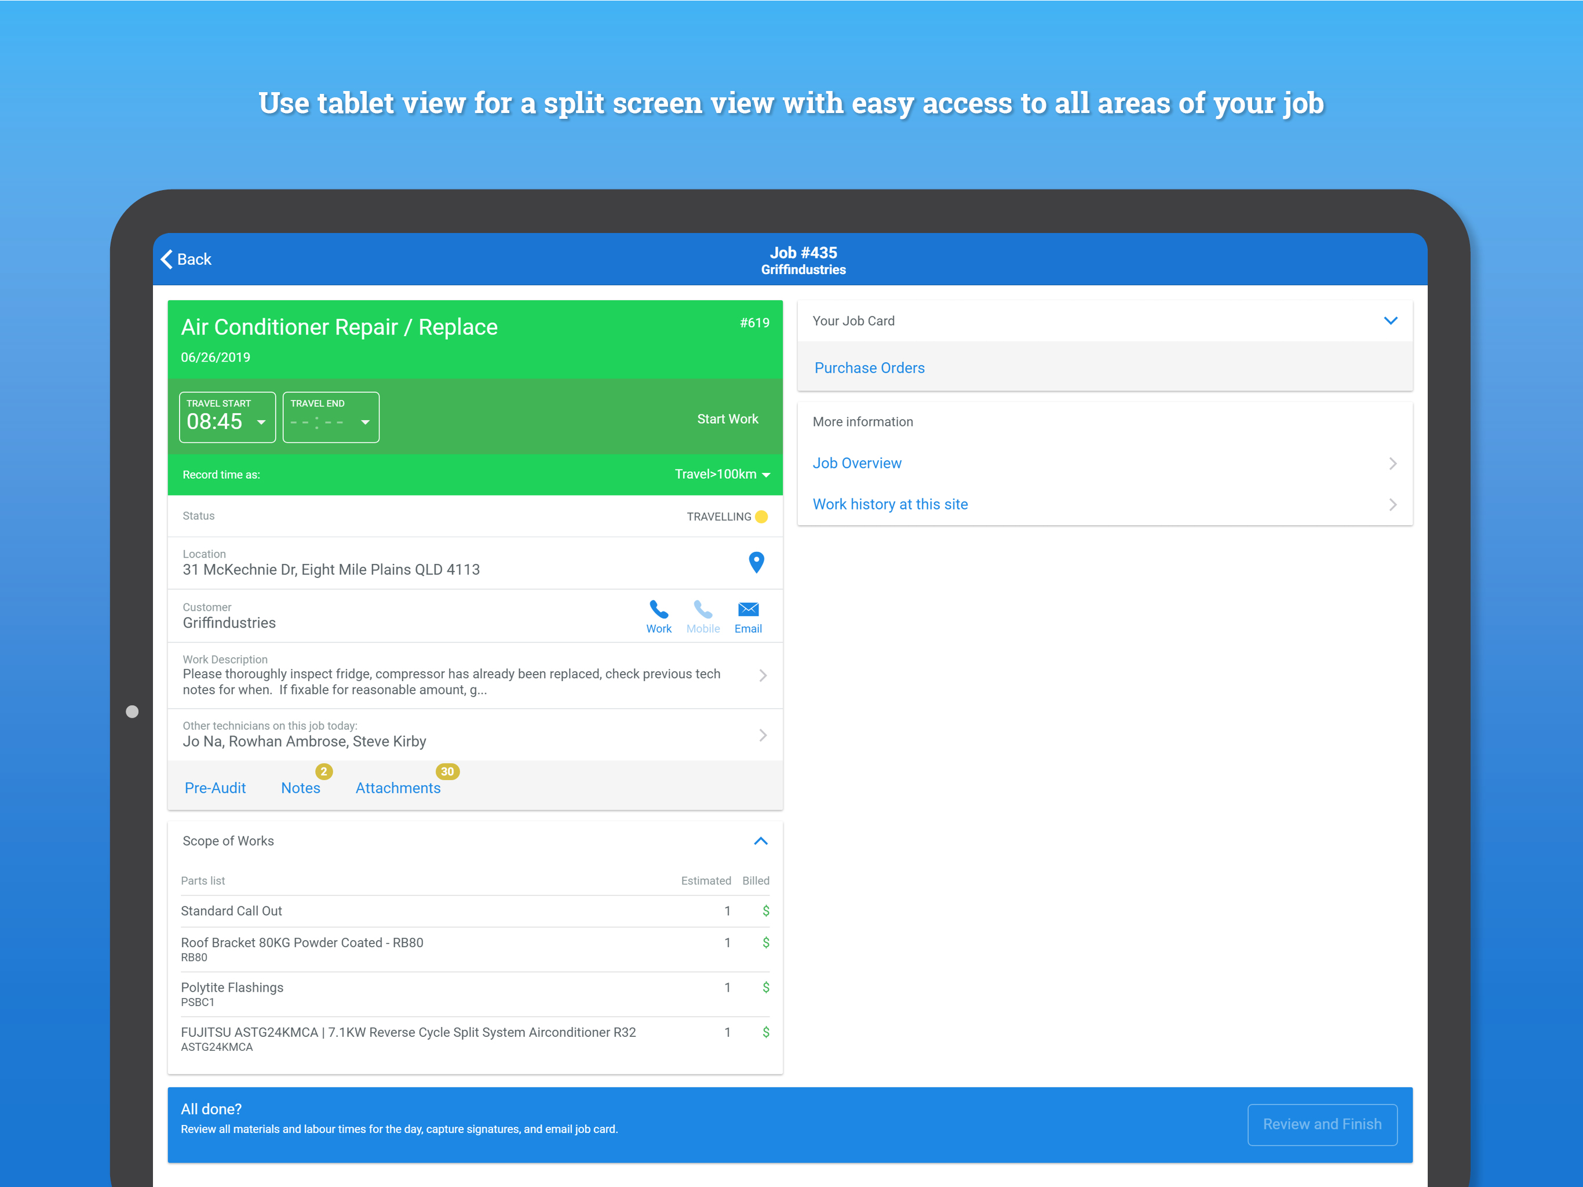Open map with location pin icon
1583x1187 pixels.
pos(756,563)
